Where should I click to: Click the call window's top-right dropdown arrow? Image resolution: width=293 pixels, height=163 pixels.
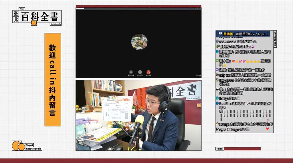pyautogui.click(x=197, y=8)
